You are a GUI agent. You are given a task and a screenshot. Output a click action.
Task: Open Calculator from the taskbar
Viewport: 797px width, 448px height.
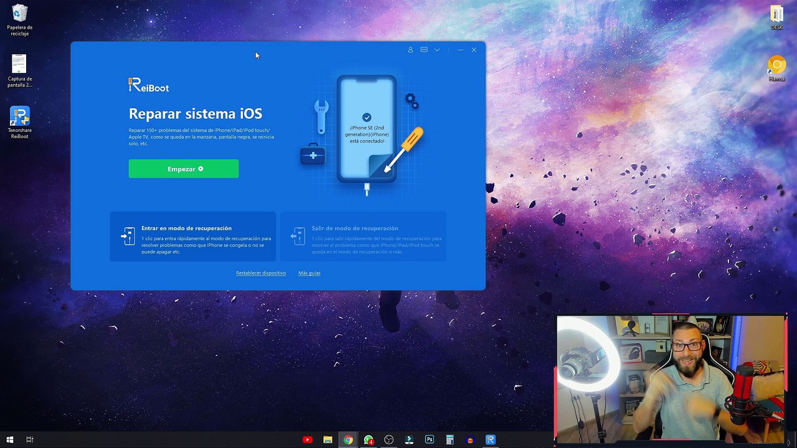coord(450,440)
